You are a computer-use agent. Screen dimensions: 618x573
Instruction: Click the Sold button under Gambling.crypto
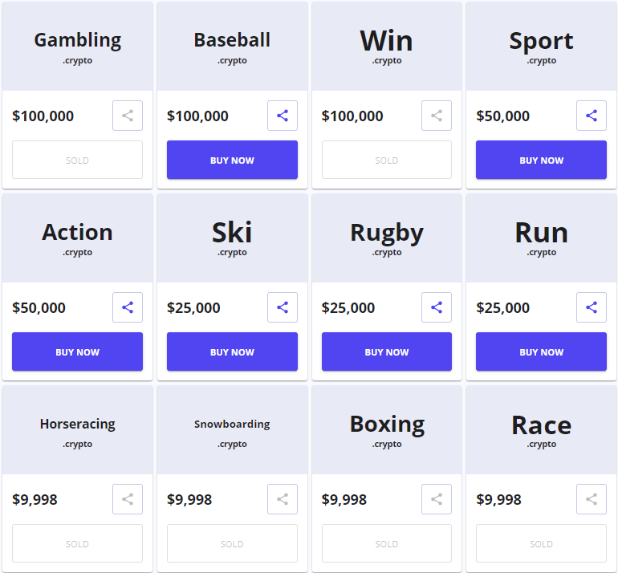tap(77, 160)
